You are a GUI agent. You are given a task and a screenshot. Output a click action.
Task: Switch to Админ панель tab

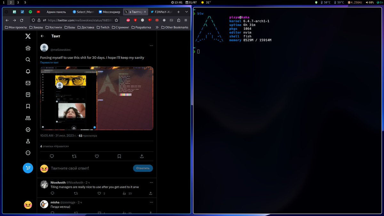(x=56, y=12)
